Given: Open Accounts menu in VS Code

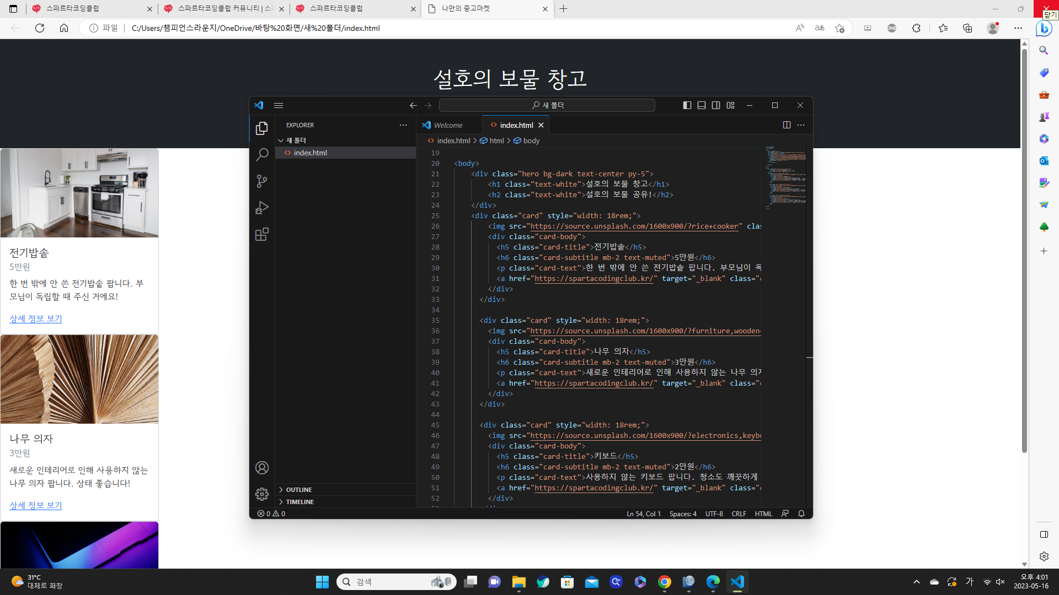Looking at the screenshot, I should (262, 468).
